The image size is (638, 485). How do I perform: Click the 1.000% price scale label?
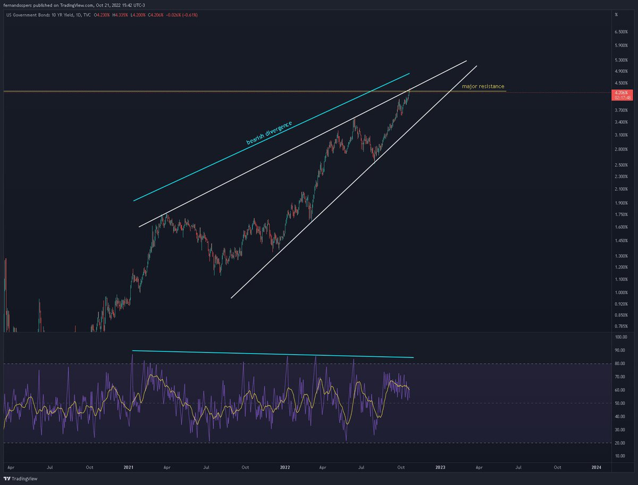(x=621, y=293)
